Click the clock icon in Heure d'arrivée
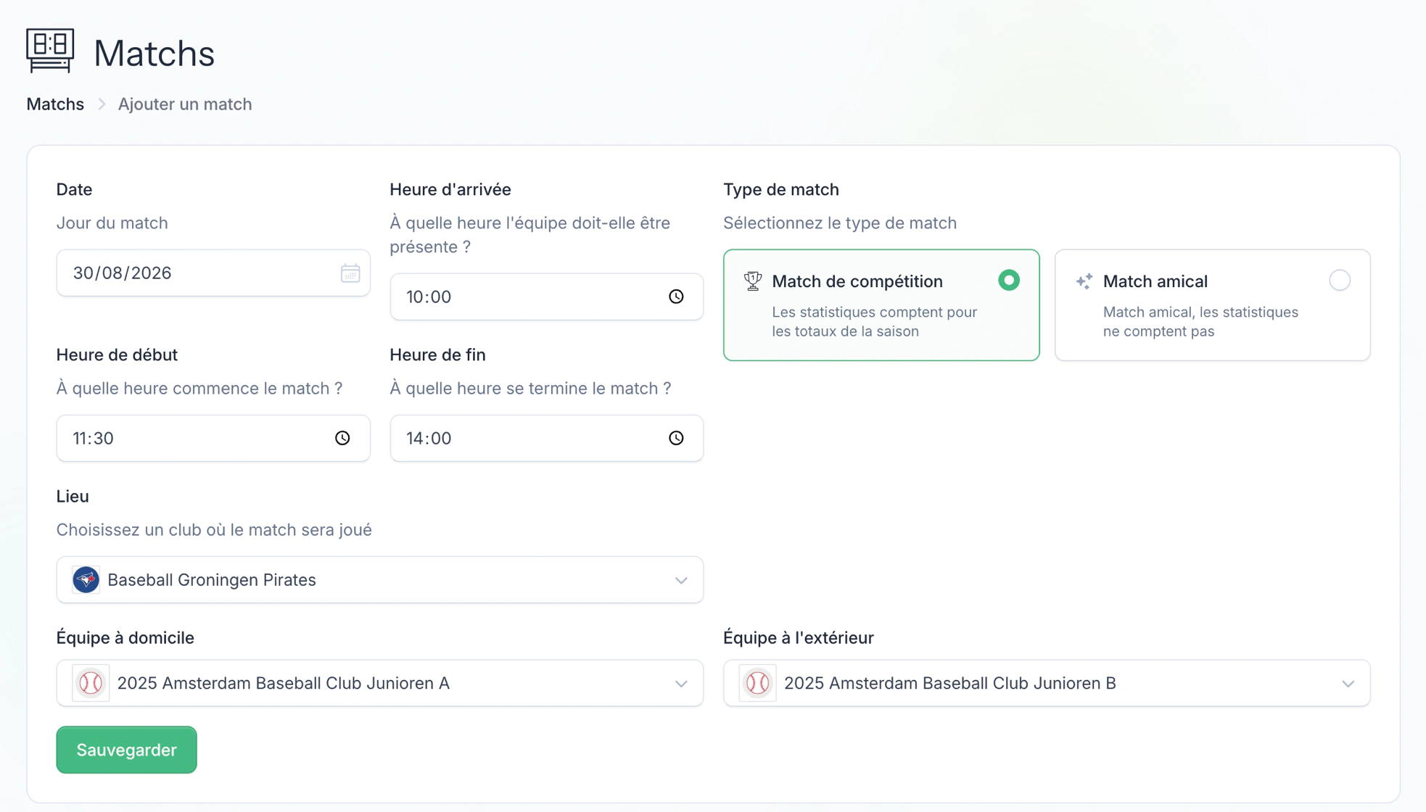 pyautogui.click(x=676, y=297)
